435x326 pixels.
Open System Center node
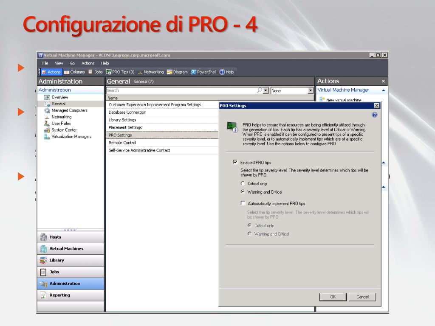point(60,130)
